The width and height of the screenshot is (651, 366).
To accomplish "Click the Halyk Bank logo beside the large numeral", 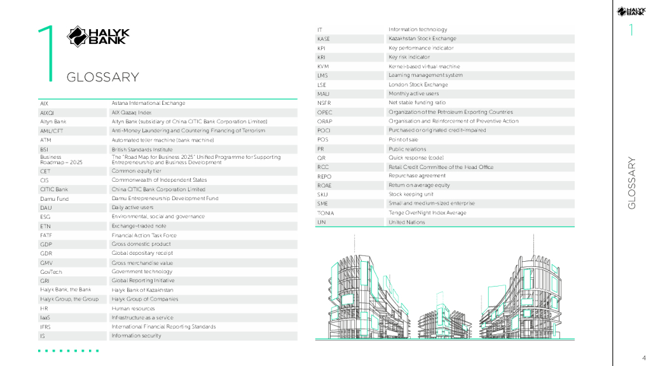I will click(x=99, y=36).
